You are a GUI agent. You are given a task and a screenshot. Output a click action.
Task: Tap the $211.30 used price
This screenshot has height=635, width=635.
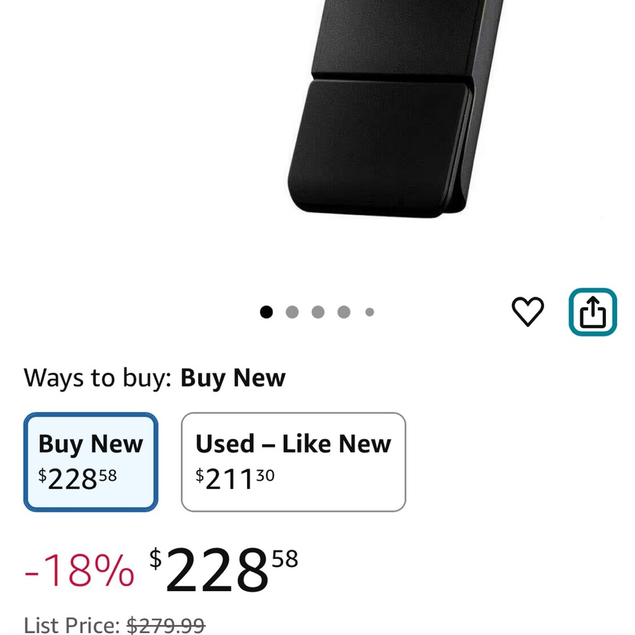click(x=235, y=479)
